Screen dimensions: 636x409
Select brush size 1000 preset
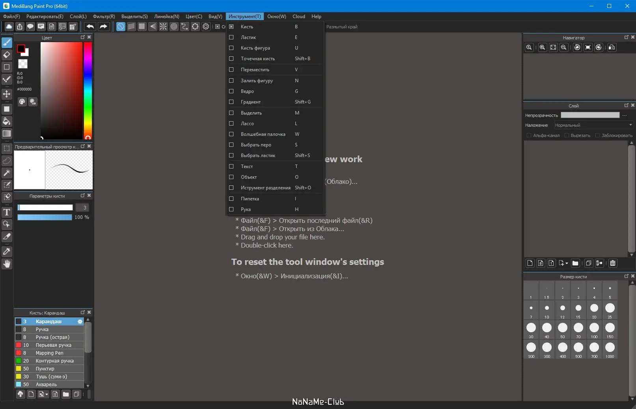click(610, 349)
